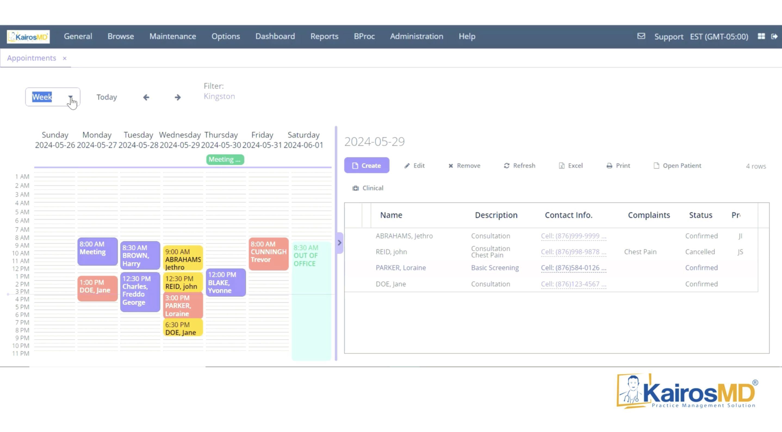
Task: Open the Week view dropdown
Action: click(x=70, y=97)
